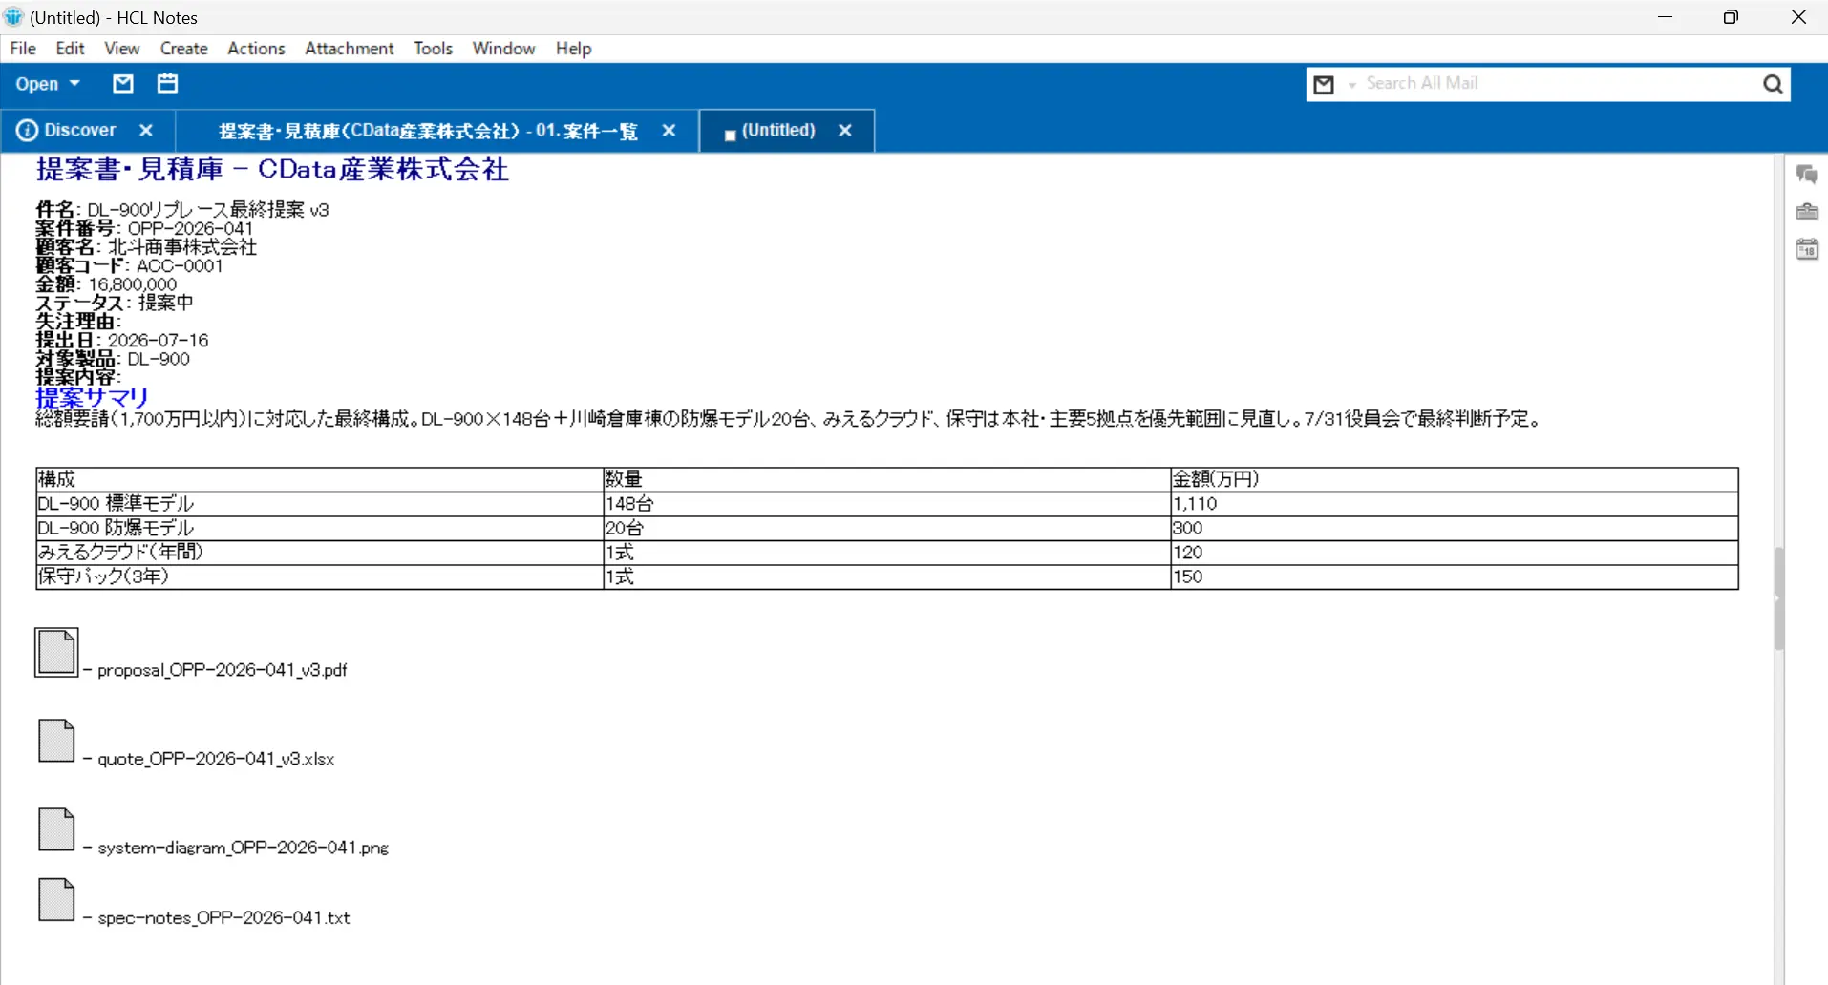
Task: Open the Help menu
Action: [x=573, y=49]
